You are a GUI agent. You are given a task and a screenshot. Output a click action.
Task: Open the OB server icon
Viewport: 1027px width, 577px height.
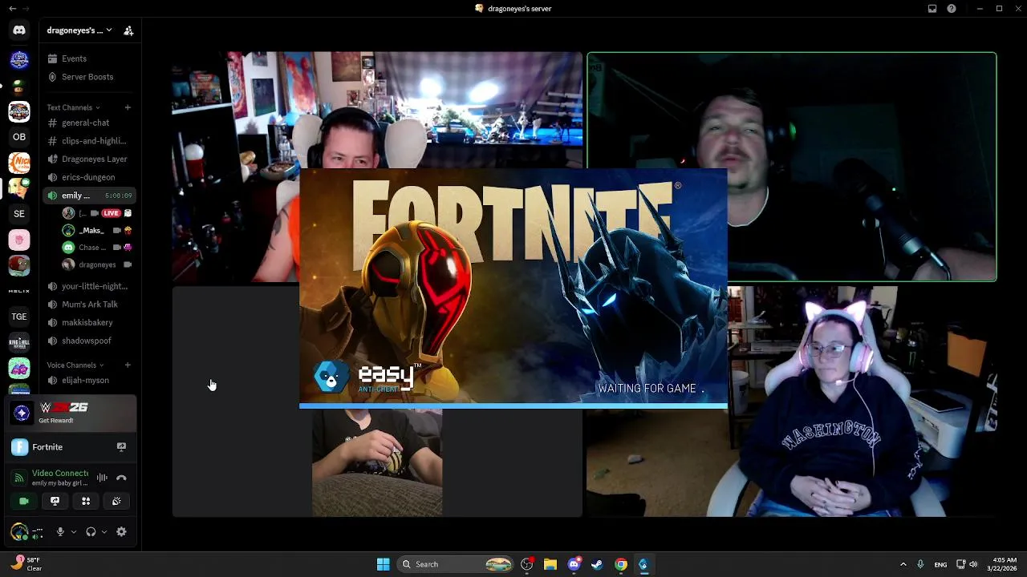(x=19, y=137)
